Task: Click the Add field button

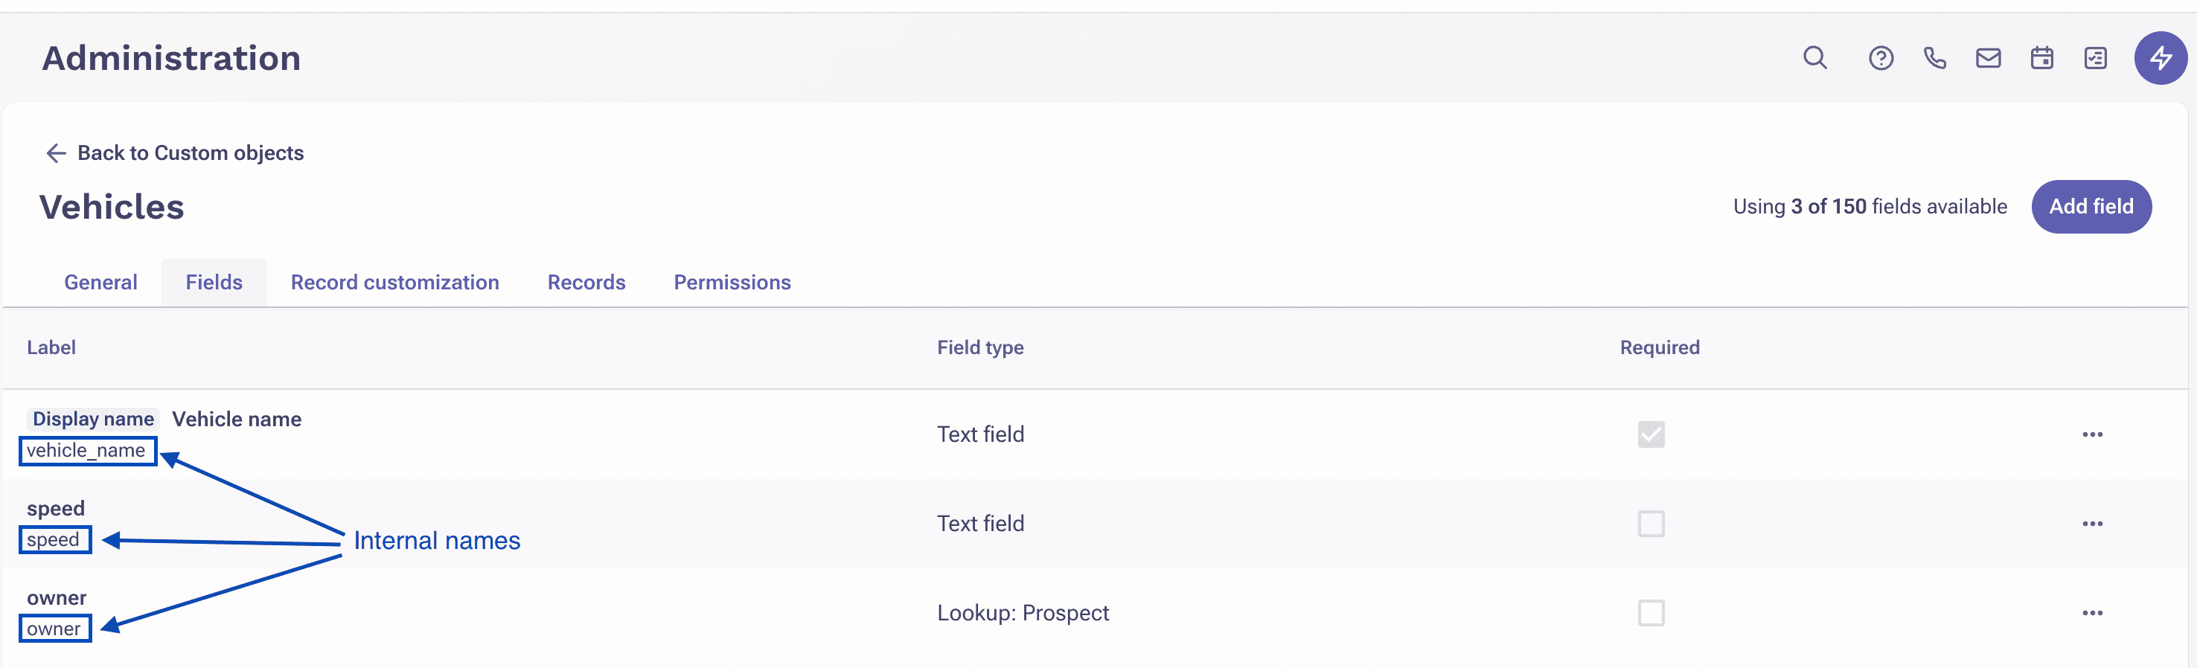Action: [2091, 206]
